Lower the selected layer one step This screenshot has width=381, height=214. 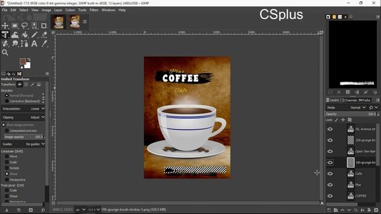click(x=349, y=210)
